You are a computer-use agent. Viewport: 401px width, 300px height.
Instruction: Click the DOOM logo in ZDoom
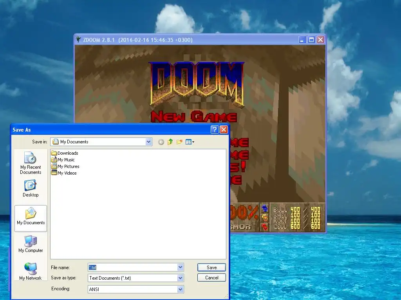(197, 84)
